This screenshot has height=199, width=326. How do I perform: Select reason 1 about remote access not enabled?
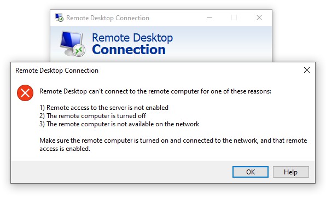pos(104,108)
